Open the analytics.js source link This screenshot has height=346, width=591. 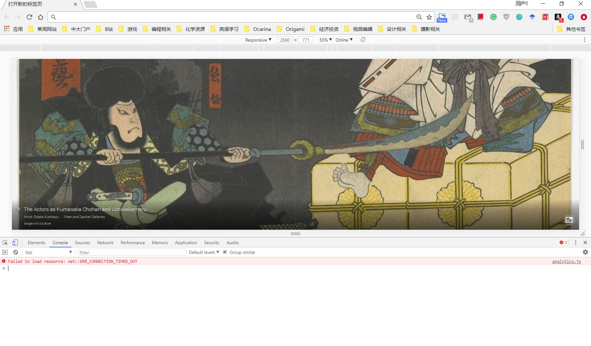pyautogui.click(x=567, y=261)
